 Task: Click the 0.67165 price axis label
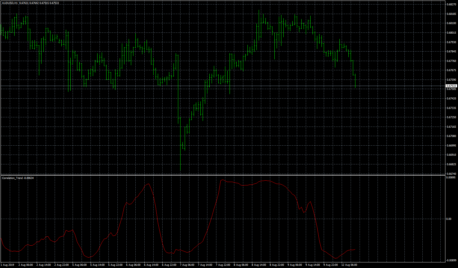(451, 127)
